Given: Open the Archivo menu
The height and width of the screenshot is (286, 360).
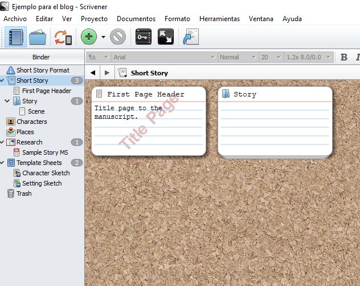Looking at the screenshot, I should pos(15,19).
